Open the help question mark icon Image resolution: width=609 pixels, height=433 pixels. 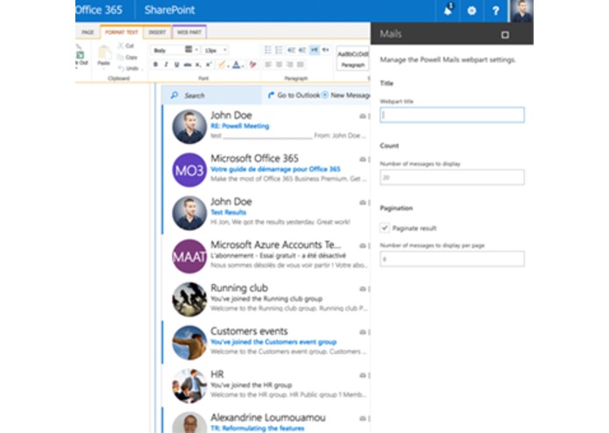pyautogui.click(x=496, y=11)
